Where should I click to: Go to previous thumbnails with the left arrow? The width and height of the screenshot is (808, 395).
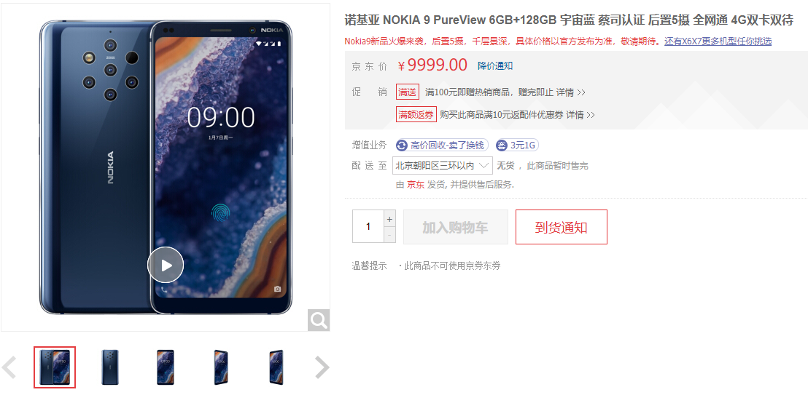(x=9, y=367)
